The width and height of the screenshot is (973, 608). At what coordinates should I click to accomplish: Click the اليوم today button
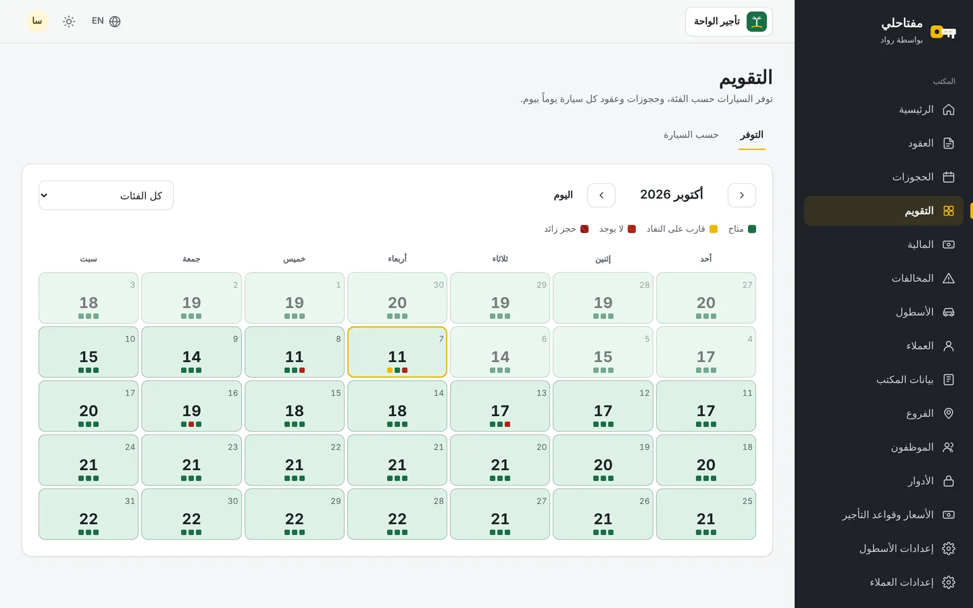coord(564,195)
